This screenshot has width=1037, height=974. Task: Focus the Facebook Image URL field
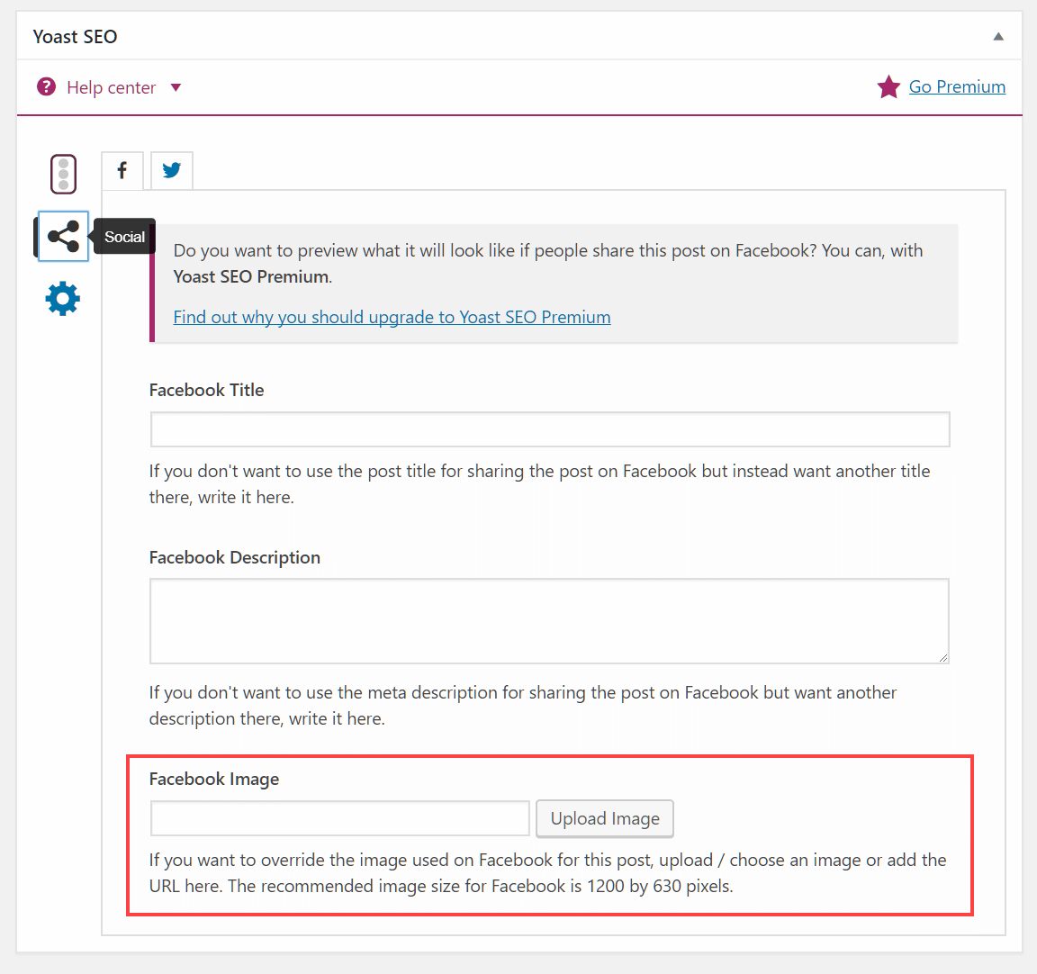pyautogui.click(x=340, y=818)
